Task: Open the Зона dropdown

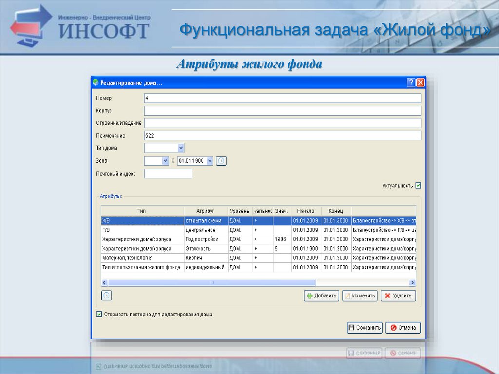Action: [x=165, y=161]
